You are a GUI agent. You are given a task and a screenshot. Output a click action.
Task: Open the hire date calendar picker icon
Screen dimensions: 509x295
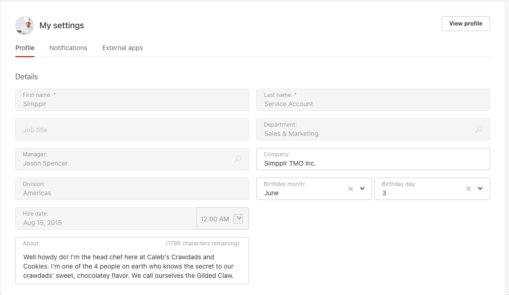(x=238, y=218)
